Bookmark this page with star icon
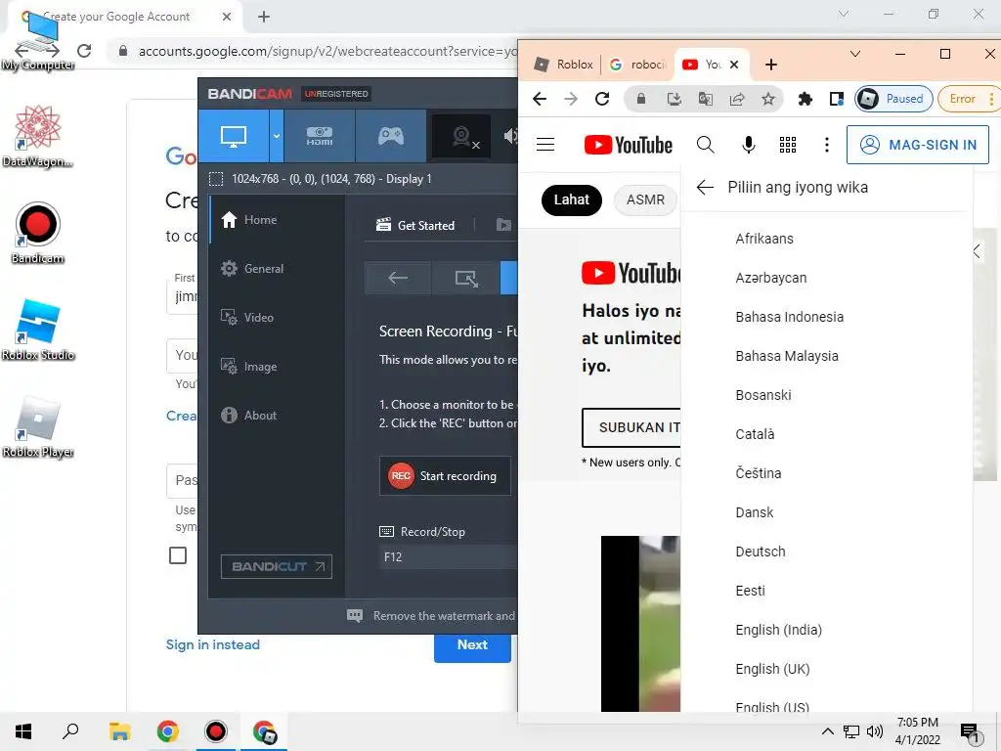This screenshot has height=751, width=1001. tap(768, 99)
